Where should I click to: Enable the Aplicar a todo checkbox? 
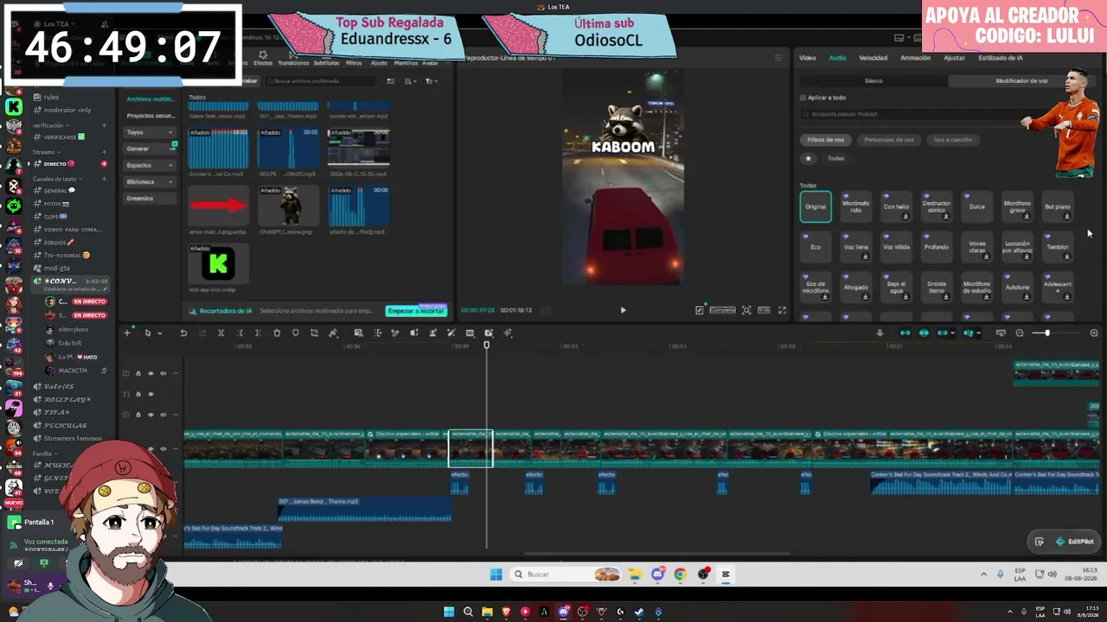(803, 98)
